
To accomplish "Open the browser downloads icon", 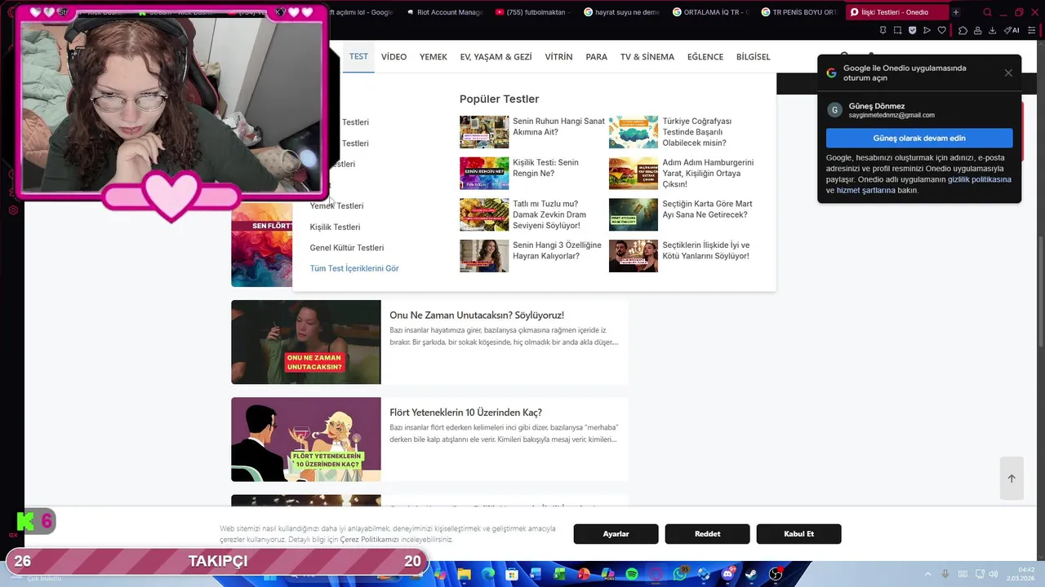I will tap(992, 30).
